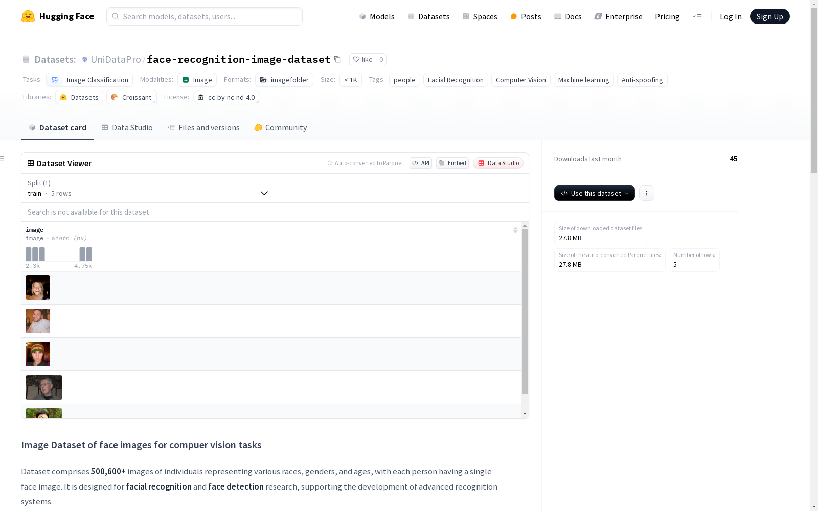Viewport: 818px width, 511px height.
Task: Go to Posts in the top navigation
Action: [x=526, y=16]
